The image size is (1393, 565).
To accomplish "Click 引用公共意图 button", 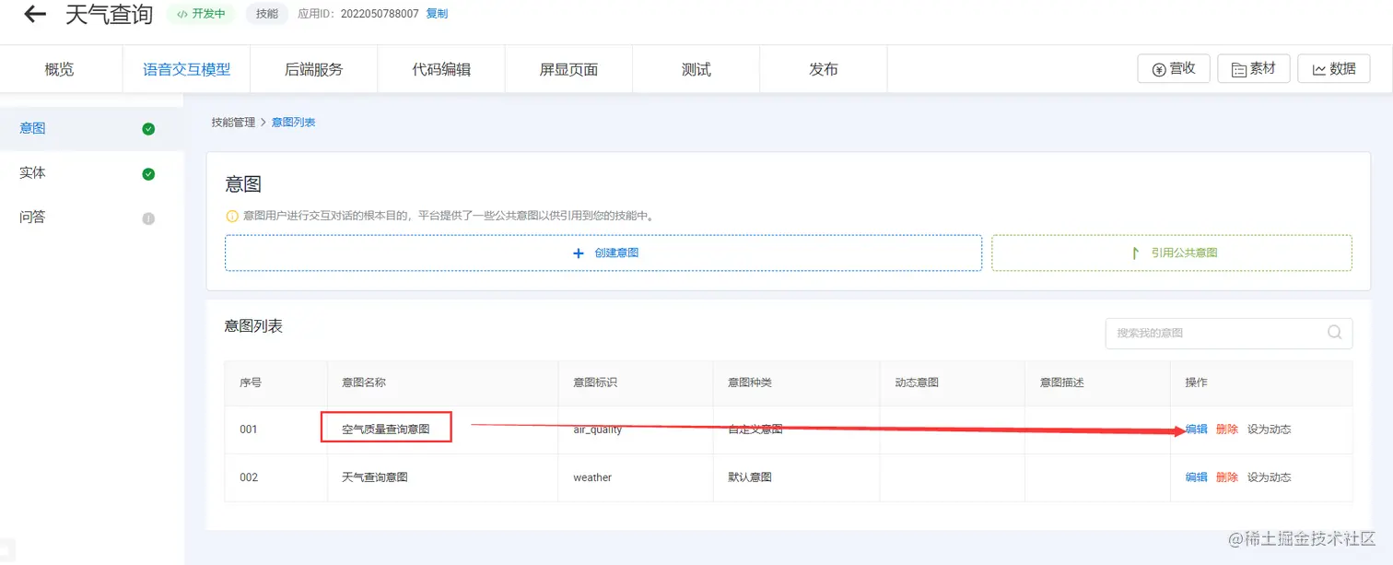I will (1172, 253).
